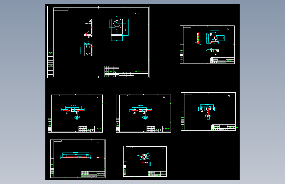Click the red crosshair mark beside the long shaft

(x=98, y=157)
